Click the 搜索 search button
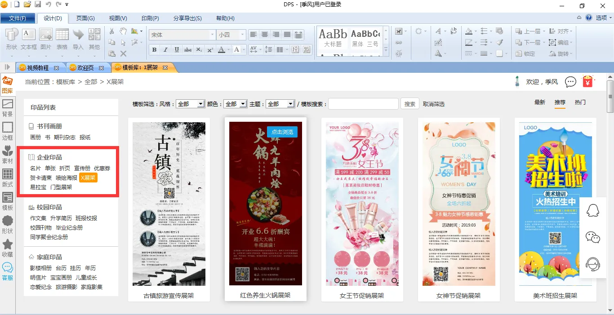The width and height of the screenshot is (614, 315). point(409,104)
